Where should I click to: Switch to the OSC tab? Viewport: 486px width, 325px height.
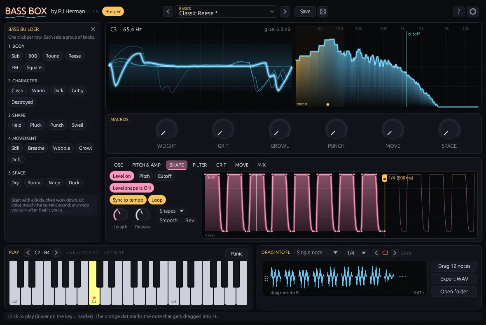(118, 165)
